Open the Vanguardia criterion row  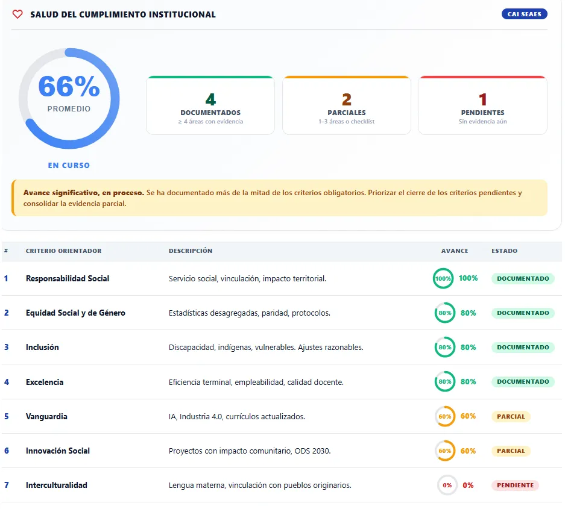click(282, 416)
